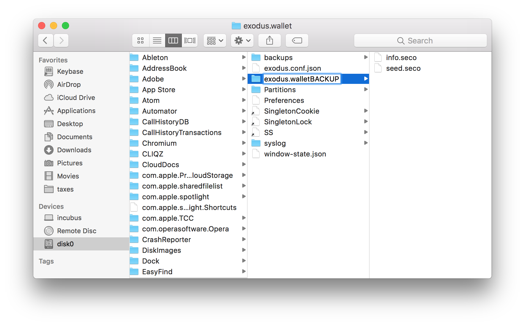525x326 pixels.
Task: Select the CallHistoryTransactions folder
Action: point(188,132)
